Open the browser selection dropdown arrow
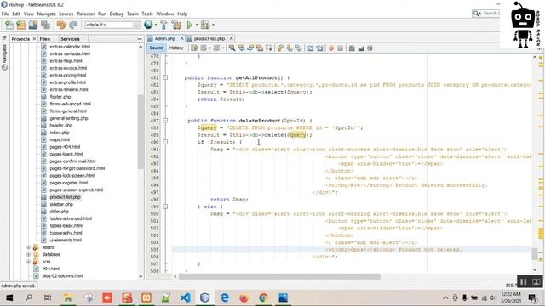The width and height of the screenshot is (545, 306). (x=155, y=25)
